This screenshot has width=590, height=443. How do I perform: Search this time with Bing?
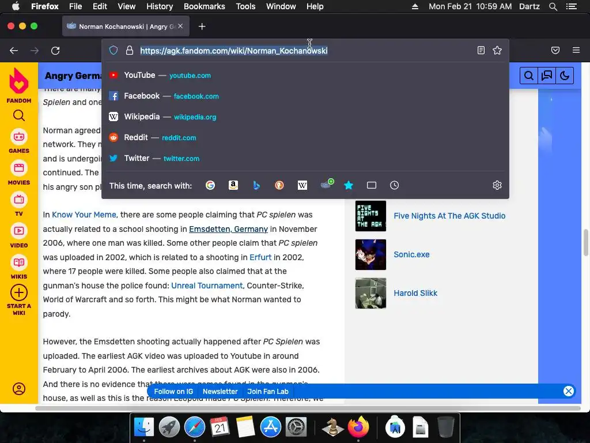click(x=256, y=185)
